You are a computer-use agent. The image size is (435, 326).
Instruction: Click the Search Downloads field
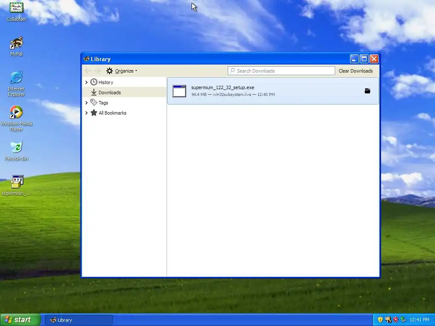tap(281, 71)
